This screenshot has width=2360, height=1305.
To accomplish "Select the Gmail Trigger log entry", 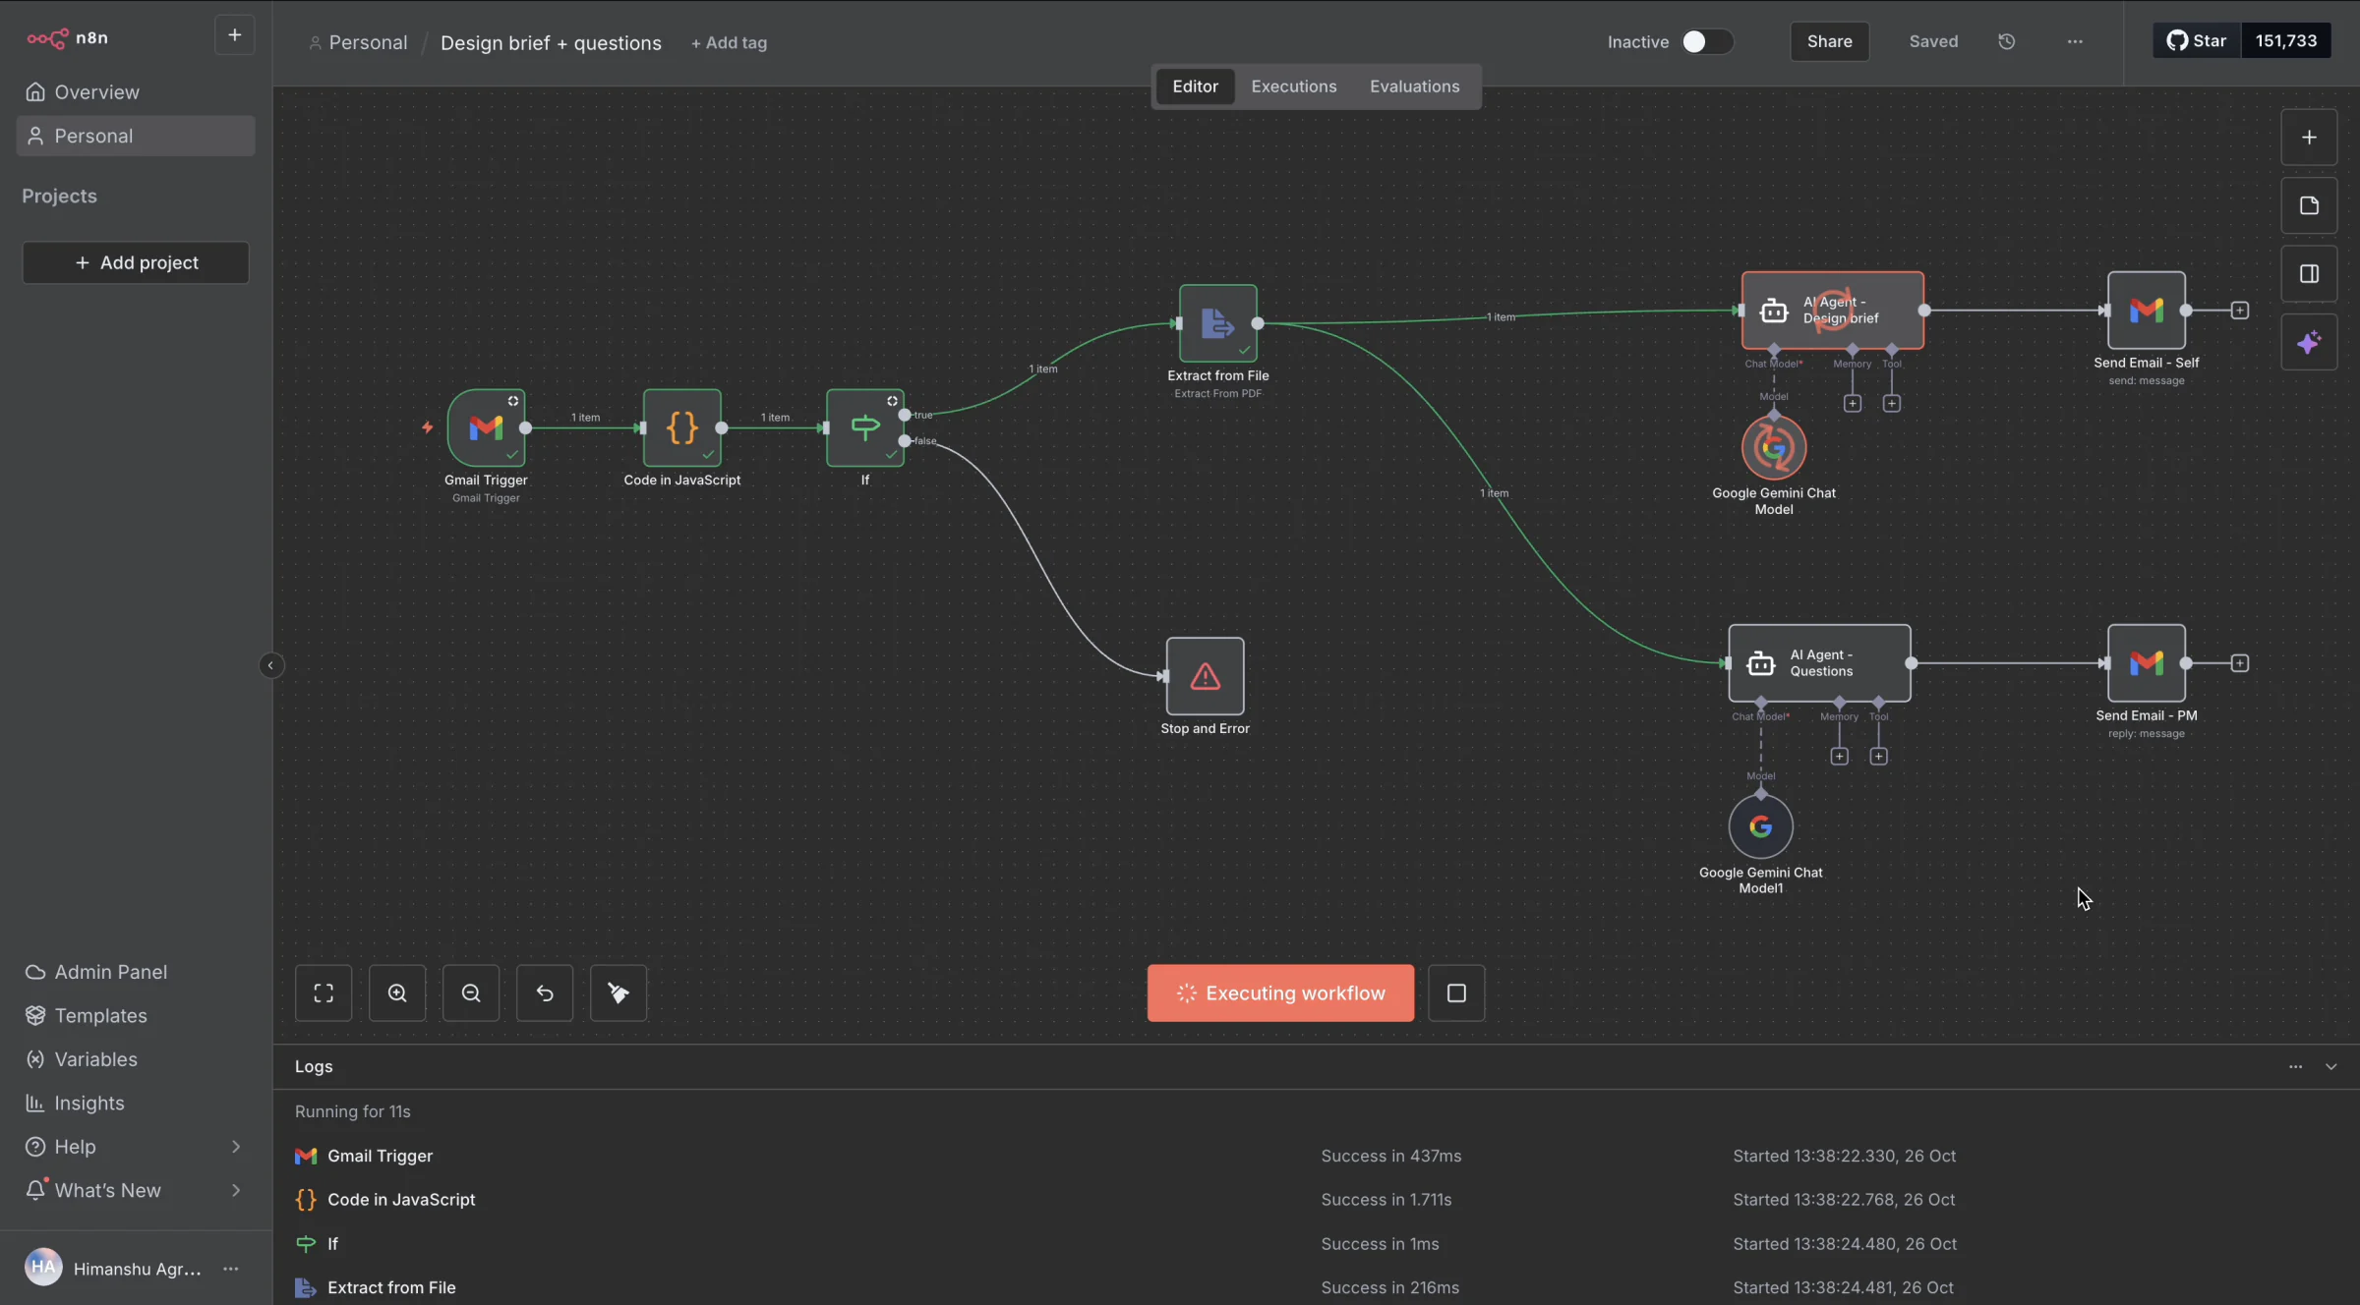I will pyautogui.click(x=1315, y=1156).
